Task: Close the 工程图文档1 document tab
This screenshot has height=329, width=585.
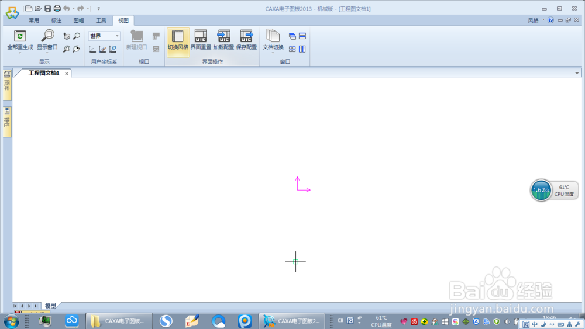Action: point(67,74)
